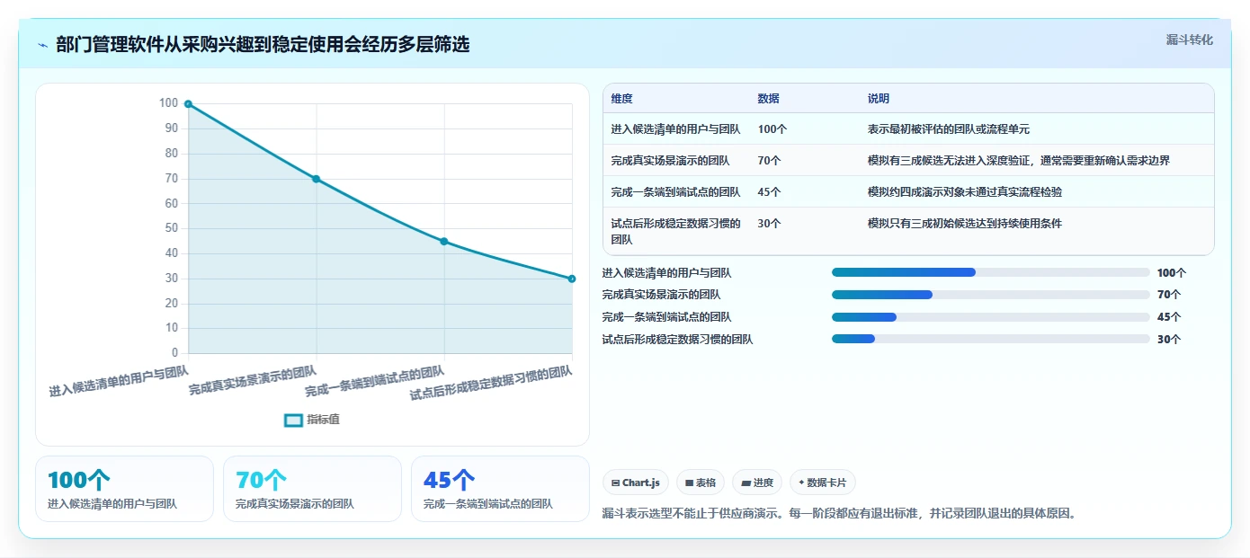Select the 进度 tag

[757, 483]
